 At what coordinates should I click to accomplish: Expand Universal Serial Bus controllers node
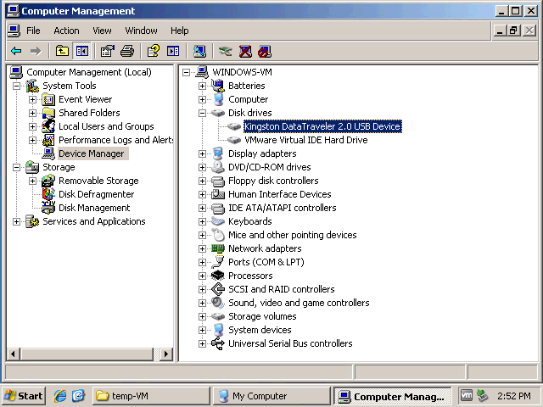202,343
